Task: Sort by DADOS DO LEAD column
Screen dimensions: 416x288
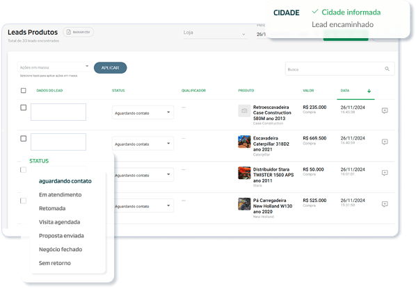Action: click(x=49, y=90)
